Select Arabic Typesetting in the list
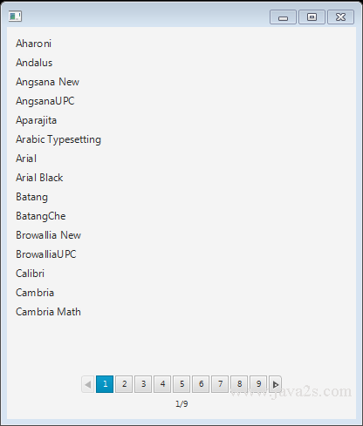The height and width of the screenshot is (426, 363). pyautogui.click(x=58, y=139)
